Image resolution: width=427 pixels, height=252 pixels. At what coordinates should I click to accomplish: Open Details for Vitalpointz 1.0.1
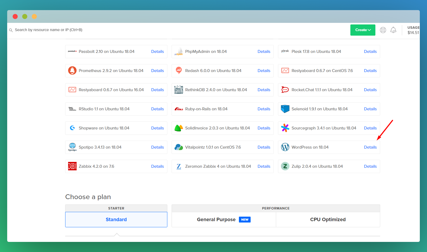click(264, 147)
